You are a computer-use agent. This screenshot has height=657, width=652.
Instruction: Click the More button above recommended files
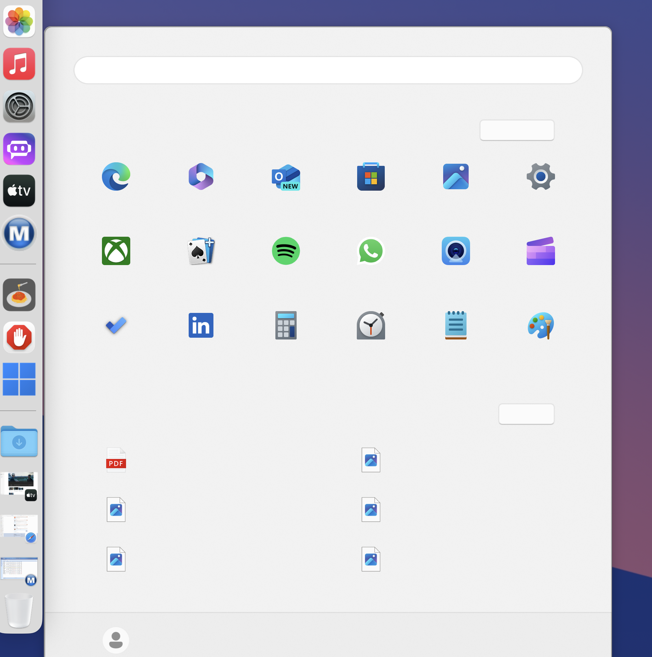coord(526,414)
